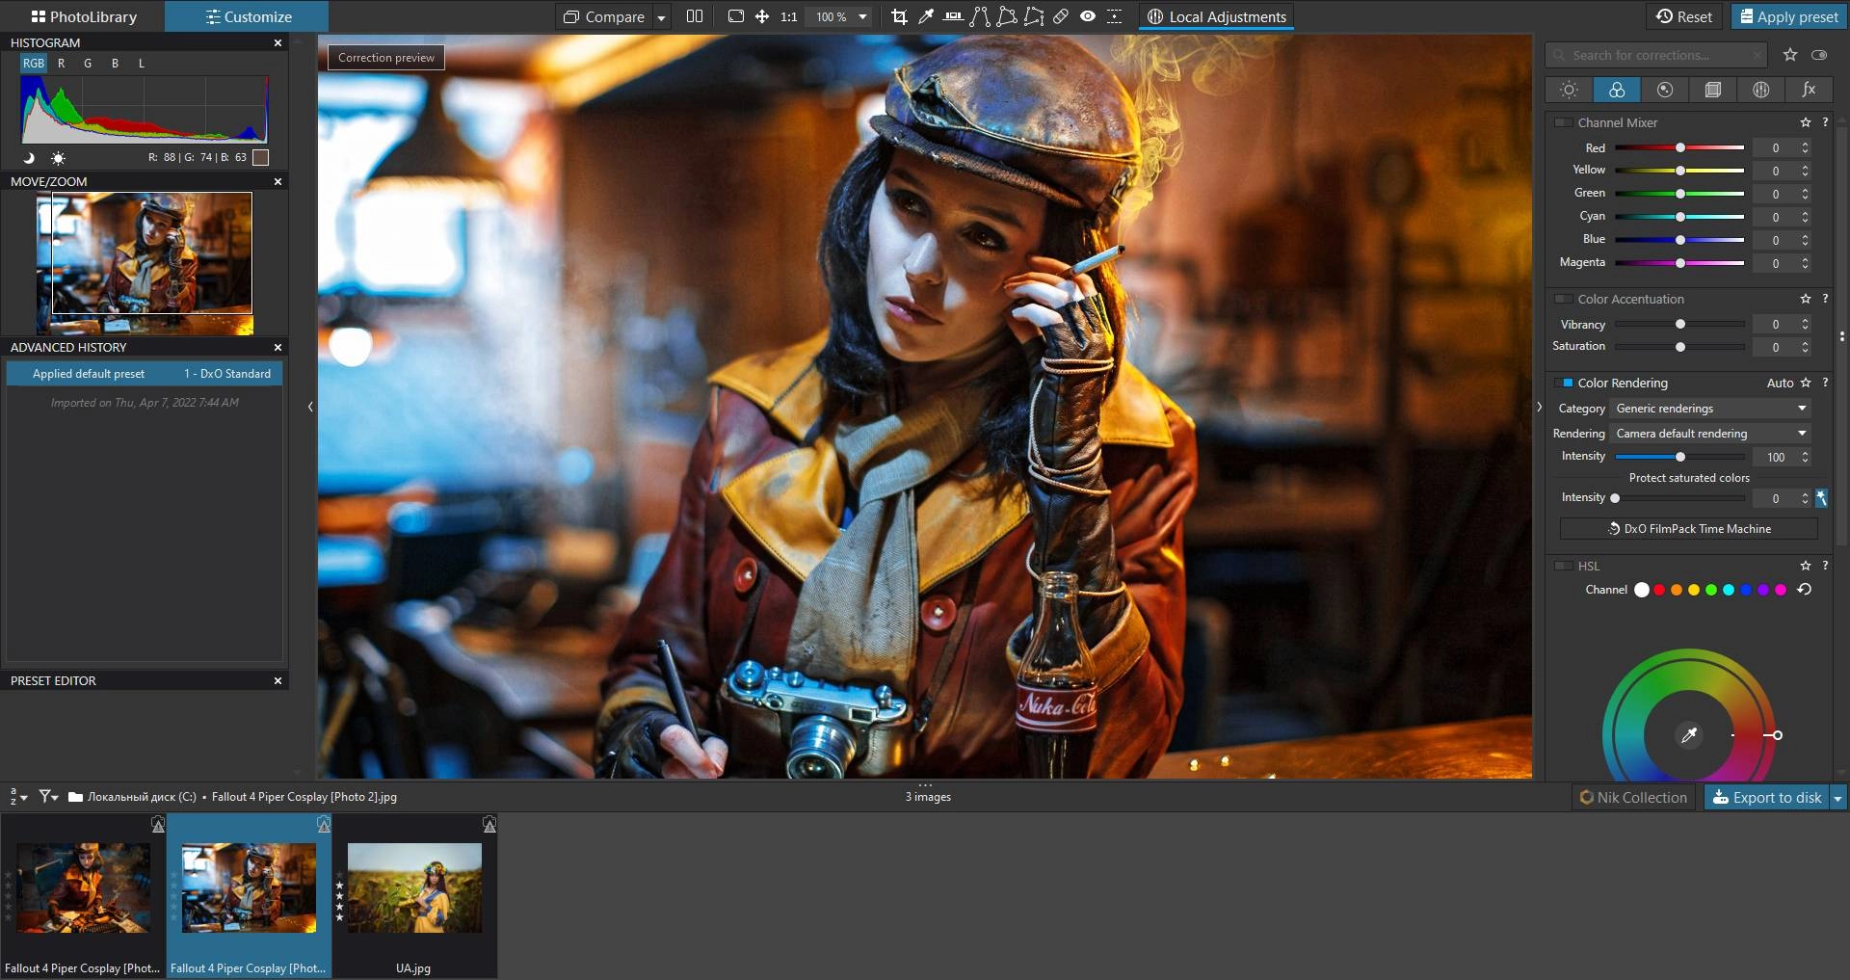
Task: Disable the Color Rendering correction
Action: tap(1564, 383)
